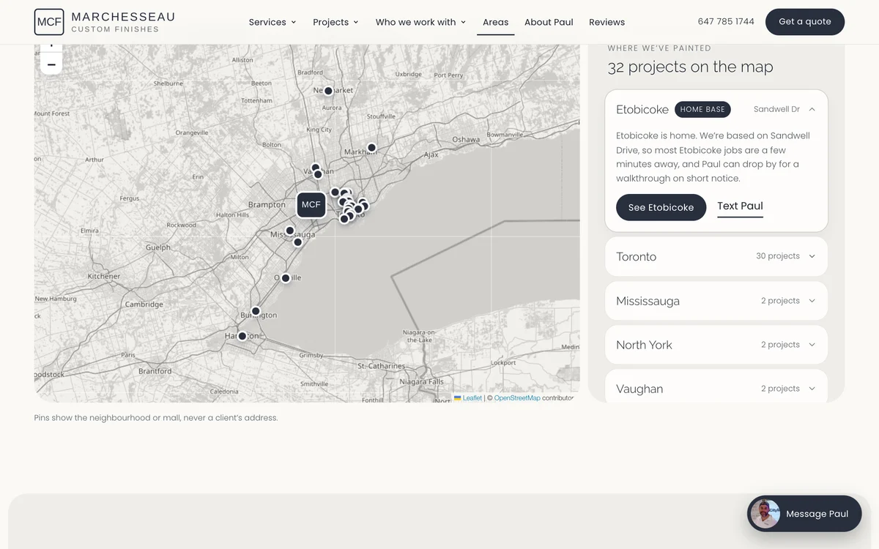Open the OpenStreetMap attribution link

pyautogui.click(x=517, y=398)
